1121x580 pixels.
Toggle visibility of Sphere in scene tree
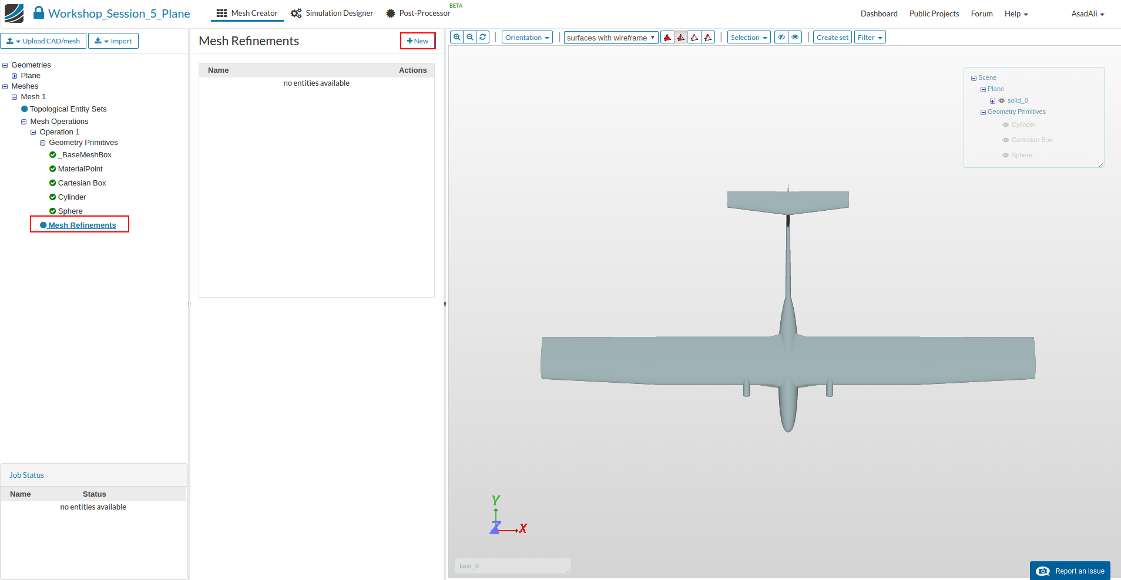click(x=1006, y=156)
